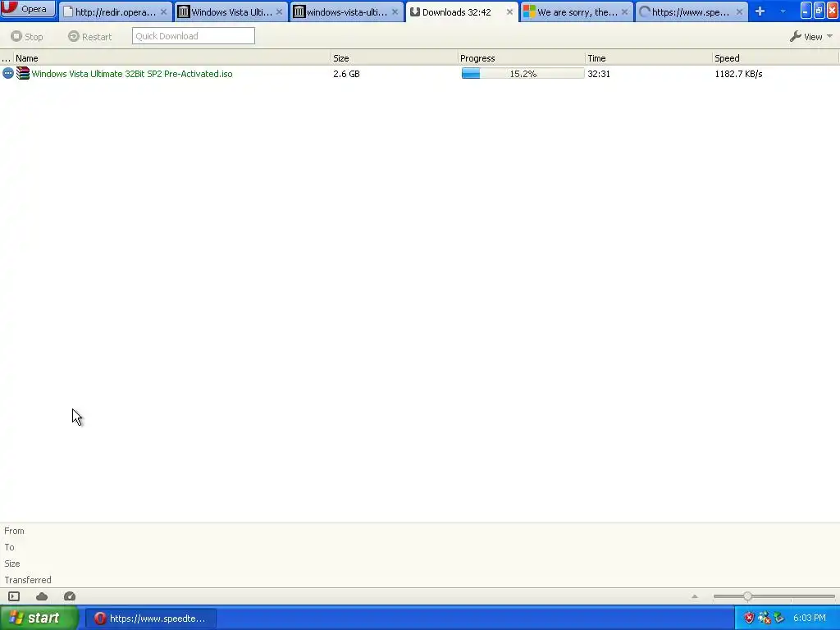
Task: Close the Windows Vista Ulti... tab
Action: pos(279,11)
